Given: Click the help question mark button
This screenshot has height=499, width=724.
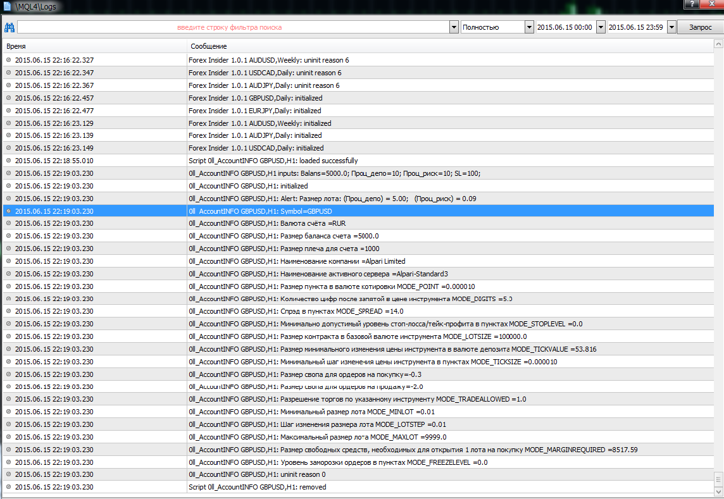Looking at the screenshot, I should [x=692, y=4].
